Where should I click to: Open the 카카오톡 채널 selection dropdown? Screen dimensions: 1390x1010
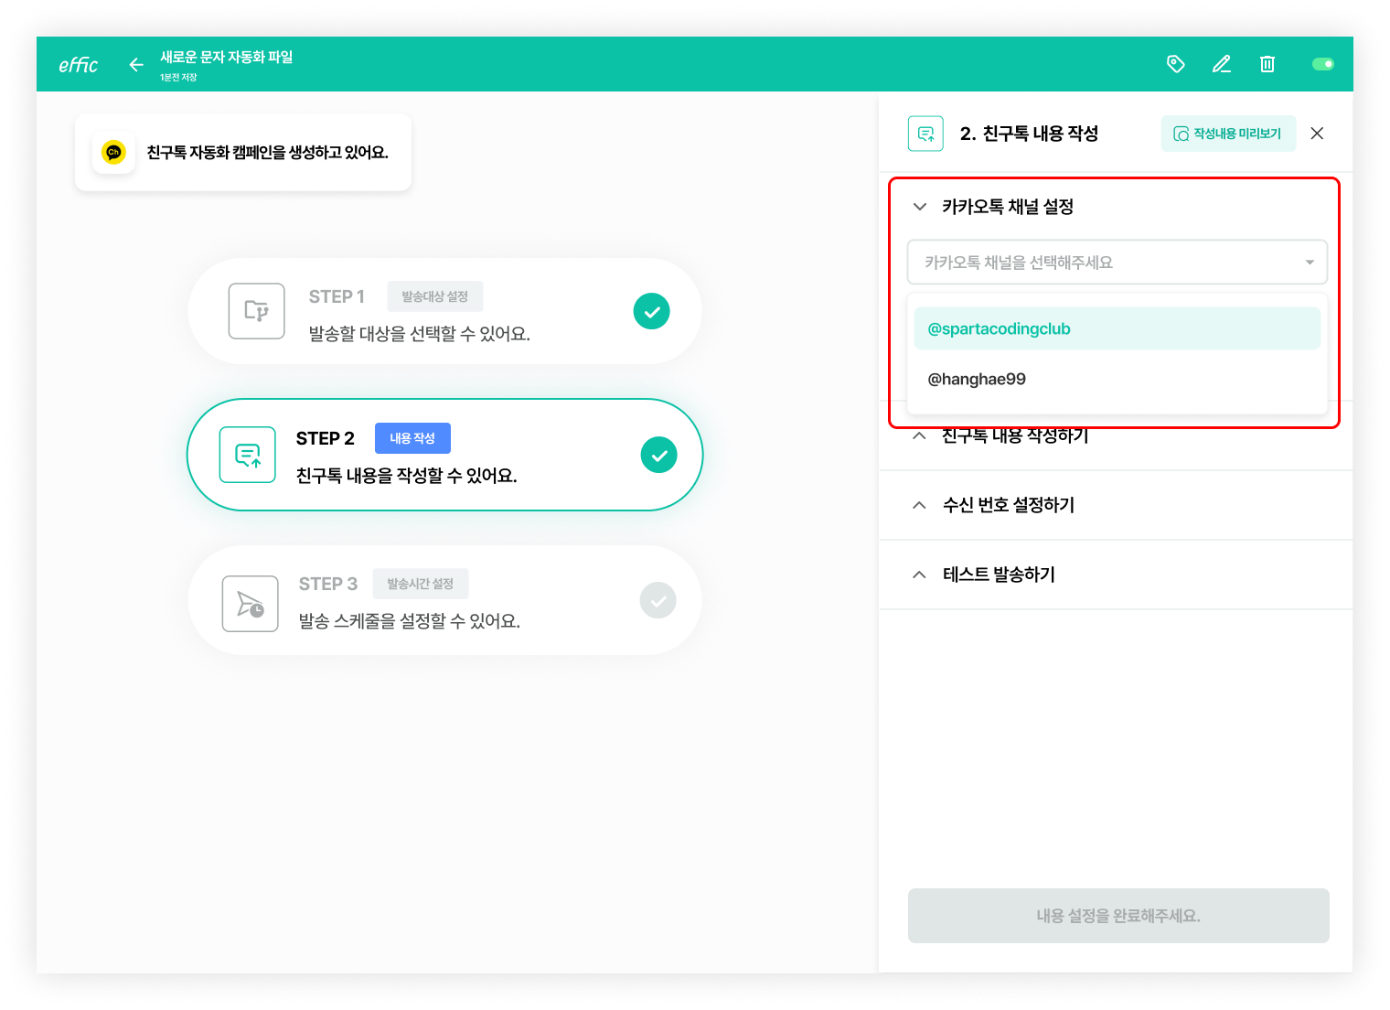tap(1117, 263)
